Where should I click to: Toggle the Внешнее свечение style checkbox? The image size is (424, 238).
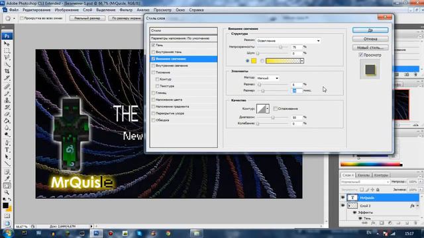tap(153, 59)
